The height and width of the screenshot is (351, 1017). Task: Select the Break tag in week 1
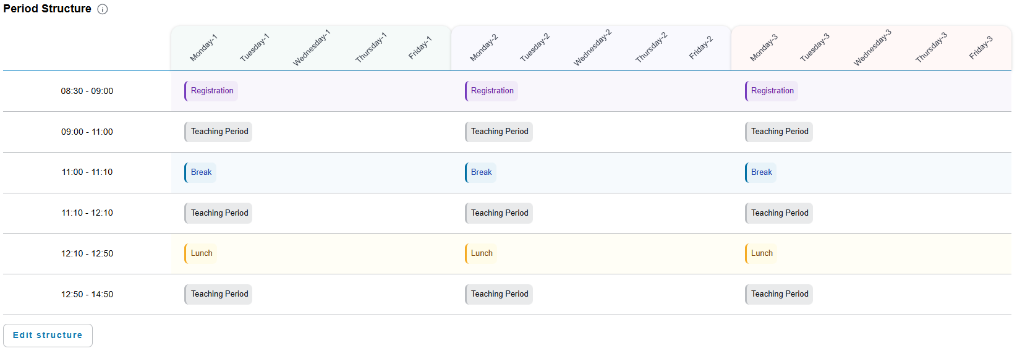[200, 172]
